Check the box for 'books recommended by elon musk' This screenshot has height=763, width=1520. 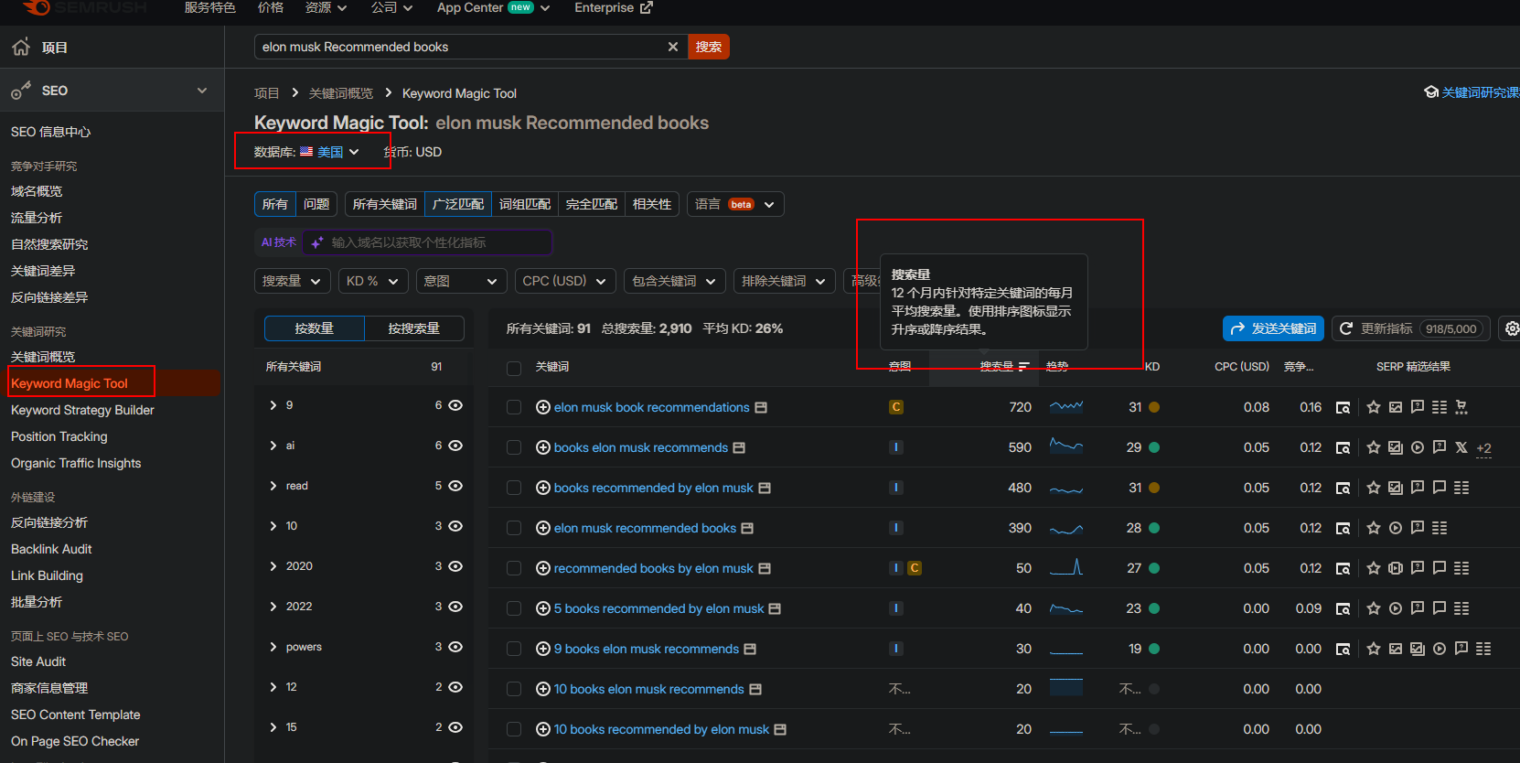point(514,489)
